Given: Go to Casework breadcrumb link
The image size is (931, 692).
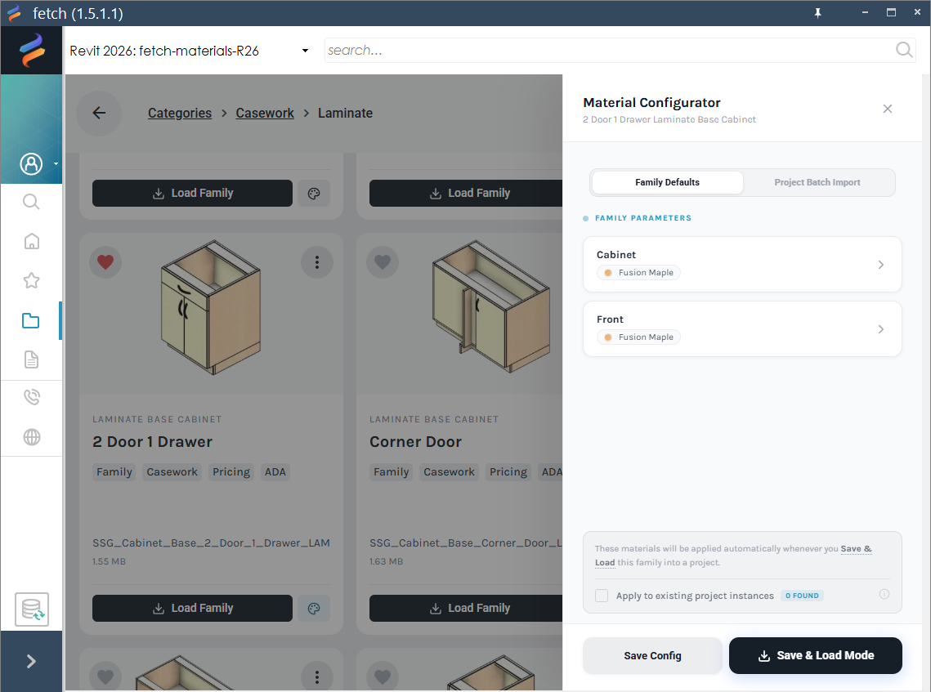Looking at the screenshot, I should click(x=265, y=113).
